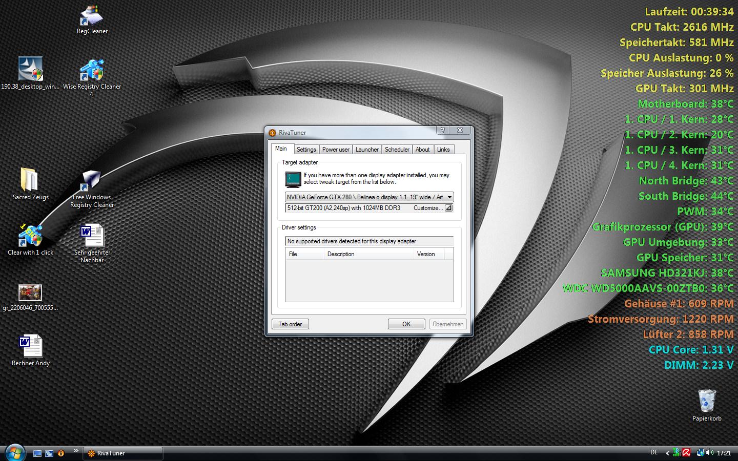Click the volume speaker tray icon
Image resolution: width=738 pixels, height=461 pixels.
[710, 453]
